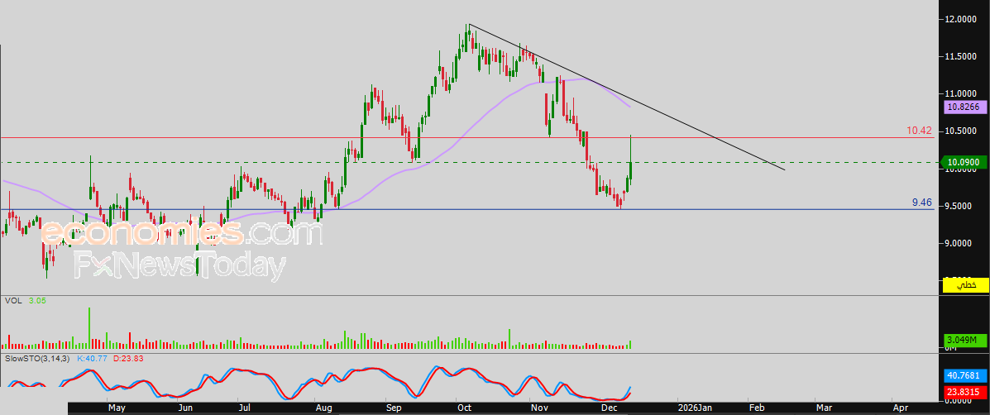Click the 12.0000 price axis label
990x415 pixels.
[962, 20]
